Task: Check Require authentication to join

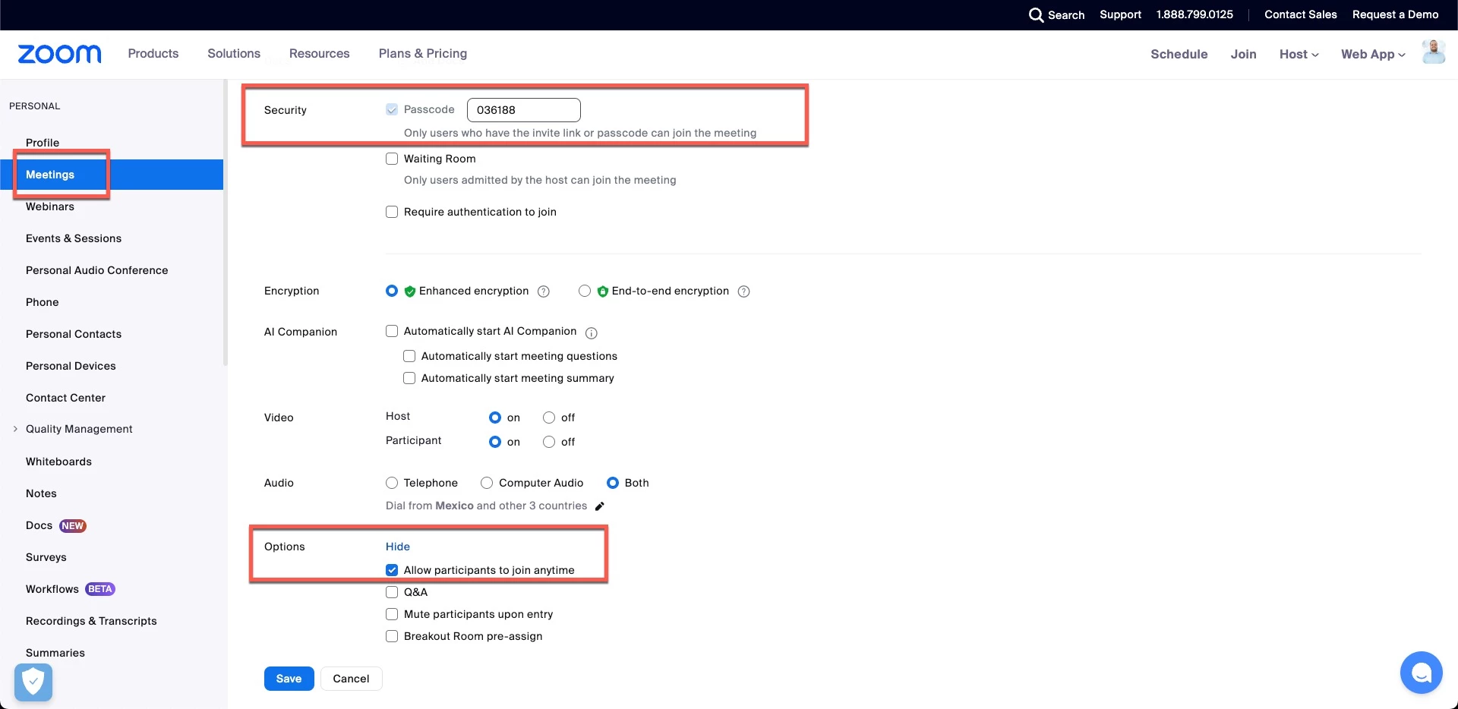Action: tap(392, 212)
